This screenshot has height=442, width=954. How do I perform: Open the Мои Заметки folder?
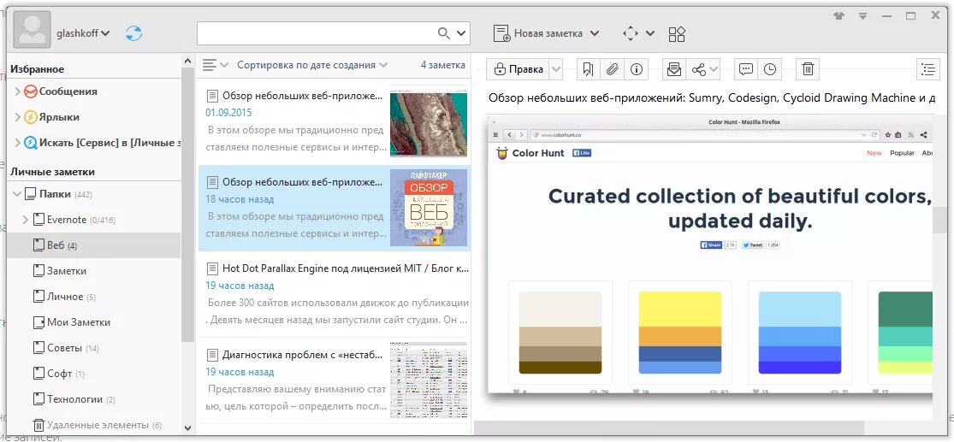click(94, 322)
